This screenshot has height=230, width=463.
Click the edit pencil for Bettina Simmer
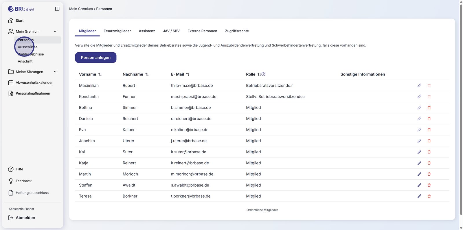click(x=419, y=108)
